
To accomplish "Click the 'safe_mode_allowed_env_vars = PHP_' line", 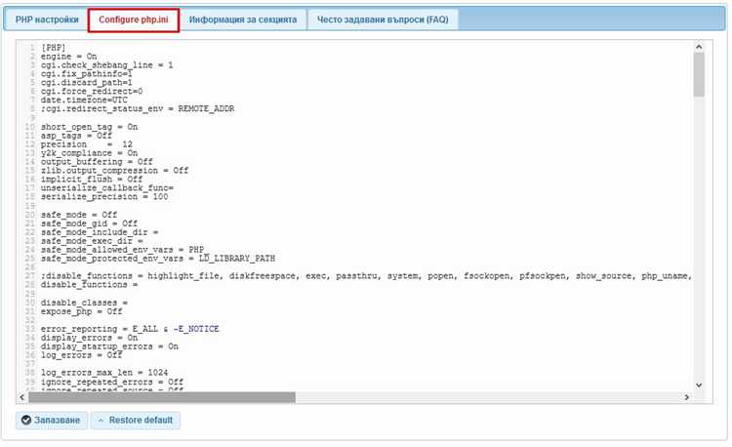I will (125, 250).
